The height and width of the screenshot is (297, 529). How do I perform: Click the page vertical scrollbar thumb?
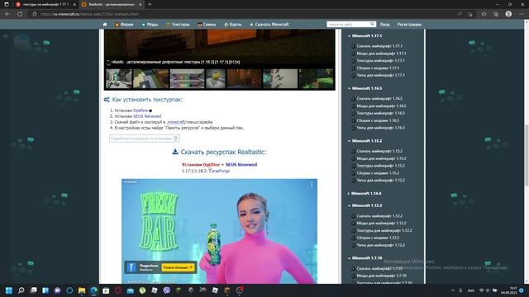point(527,155)
